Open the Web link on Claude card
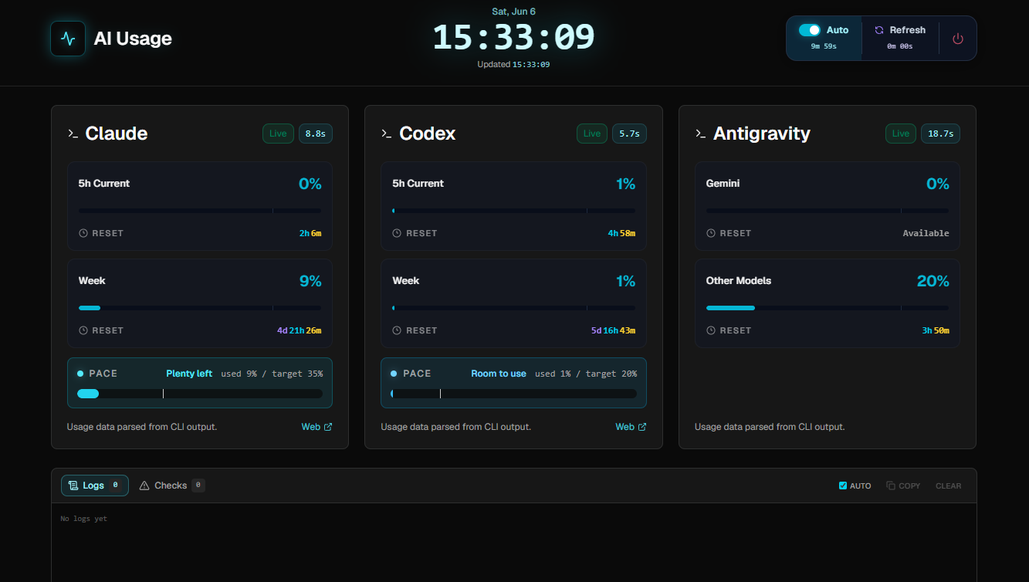1029x582 pixels. (316, 427)
